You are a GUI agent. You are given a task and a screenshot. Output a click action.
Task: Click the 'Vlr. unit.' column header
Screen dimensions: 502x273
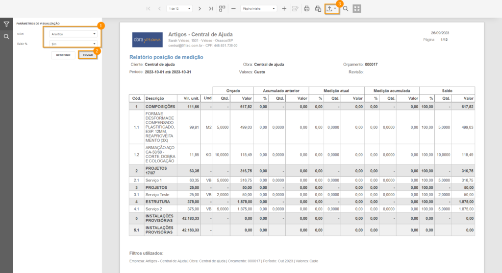coord(189,98)
